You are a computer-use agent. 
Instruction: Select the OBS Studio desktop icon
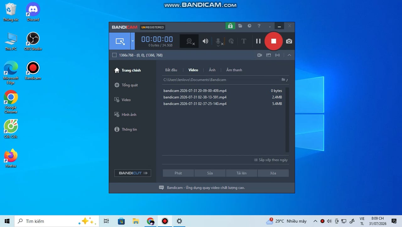(x=33, y=41)
